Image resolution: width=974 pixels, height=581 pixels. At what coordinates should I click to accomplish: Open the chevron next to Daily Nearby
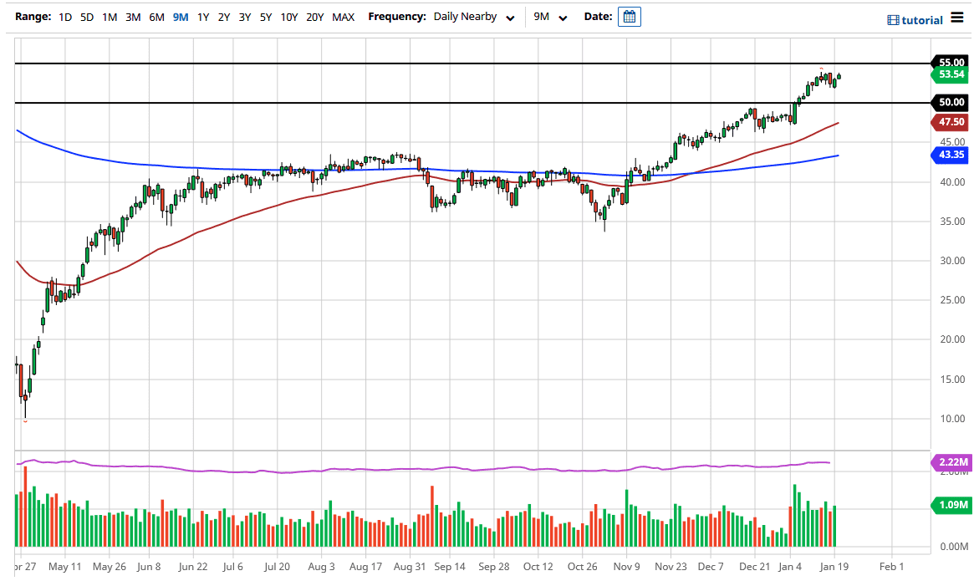(511, 17)
